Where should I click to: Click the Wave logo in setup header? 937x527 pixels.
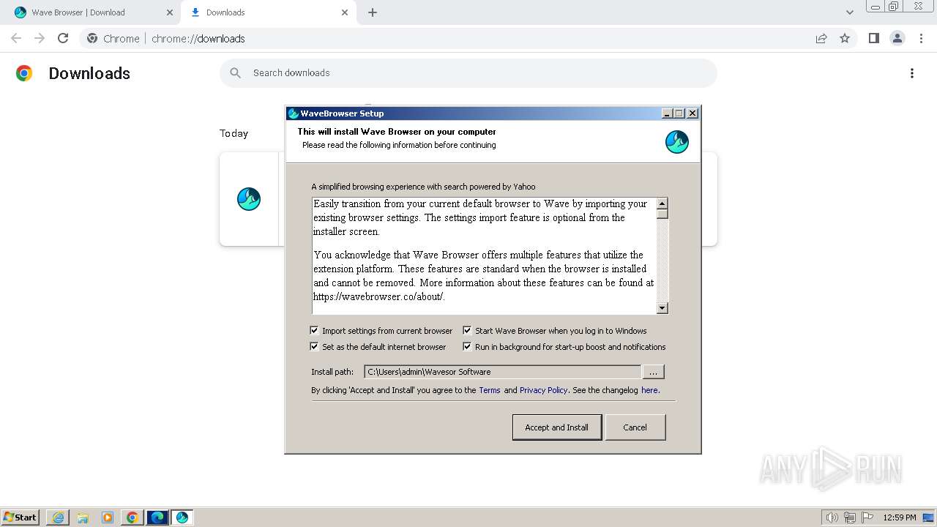click(x=677, y=142)
